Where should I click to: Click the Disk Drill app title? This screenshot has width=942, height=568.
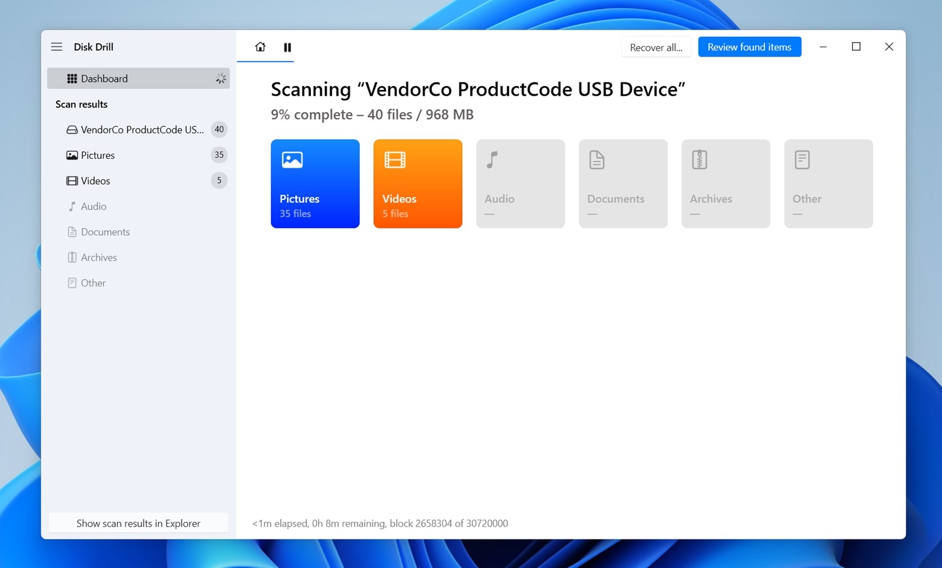93,47
